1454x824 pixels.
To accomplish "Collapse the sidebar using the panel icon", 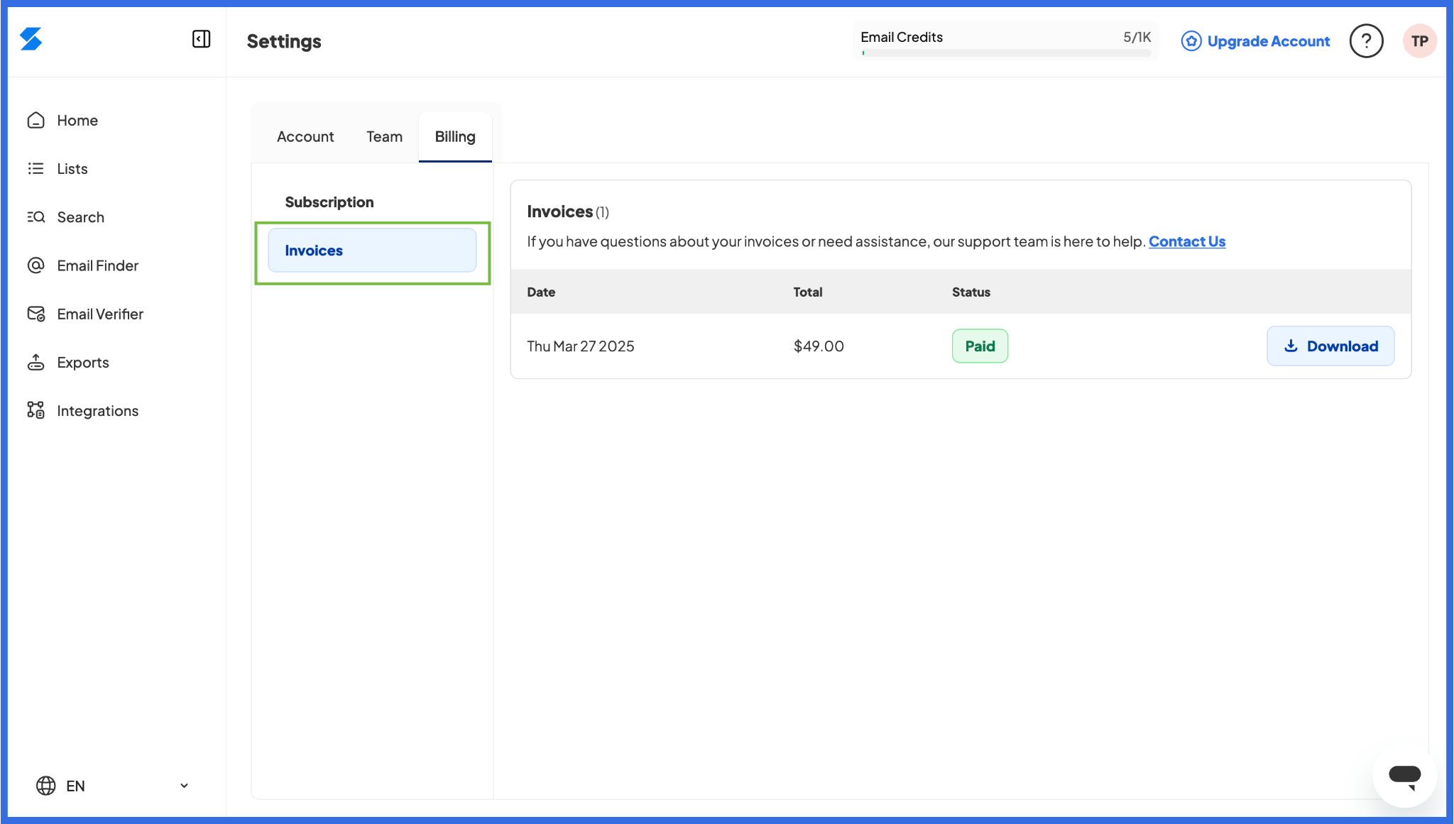I will [x=201, y=39].
